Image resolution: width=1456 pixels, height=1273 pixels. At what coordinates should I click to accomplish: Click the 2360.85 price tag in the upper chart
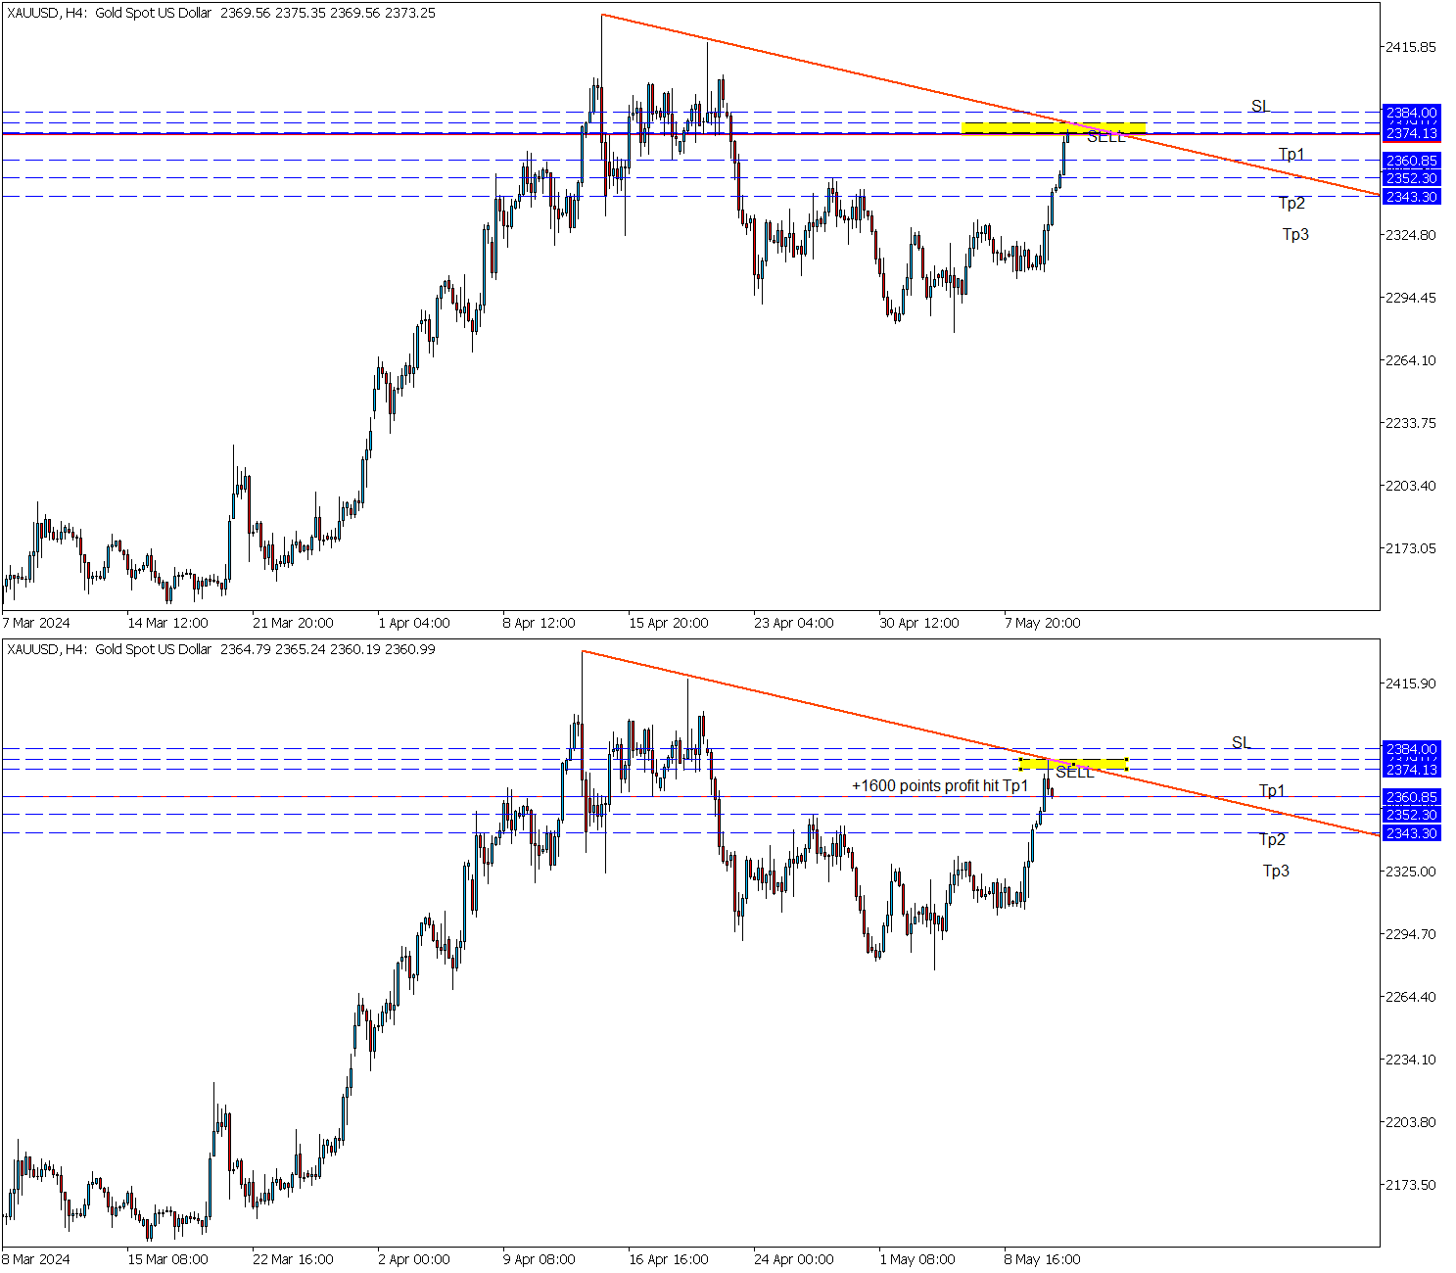pos(1411,161)
